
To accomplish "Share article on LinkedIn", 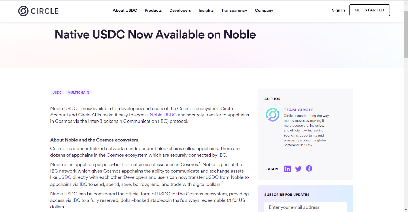I will (287, 169).
